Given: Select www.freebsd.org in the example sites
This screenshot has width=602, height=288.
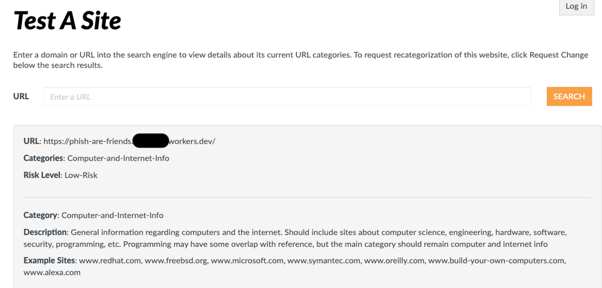Looking at the screenshot, I should click(175, 260).
